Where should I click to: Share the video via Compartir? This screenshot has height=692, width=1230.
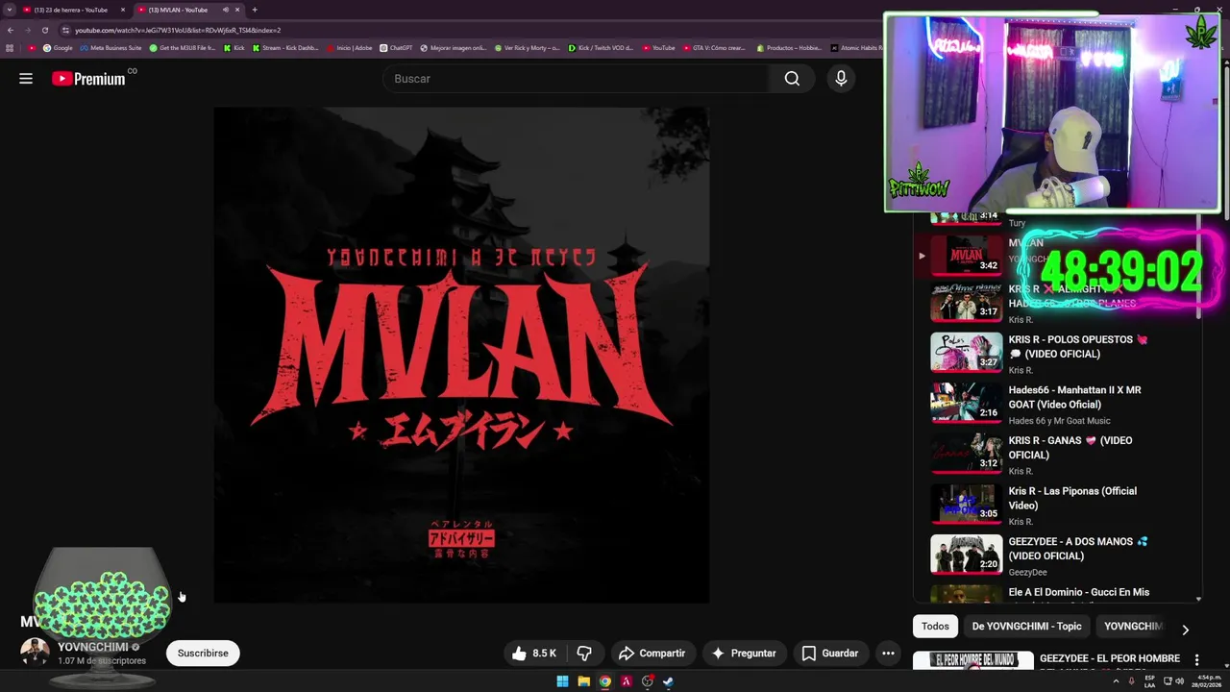[652, 654]
